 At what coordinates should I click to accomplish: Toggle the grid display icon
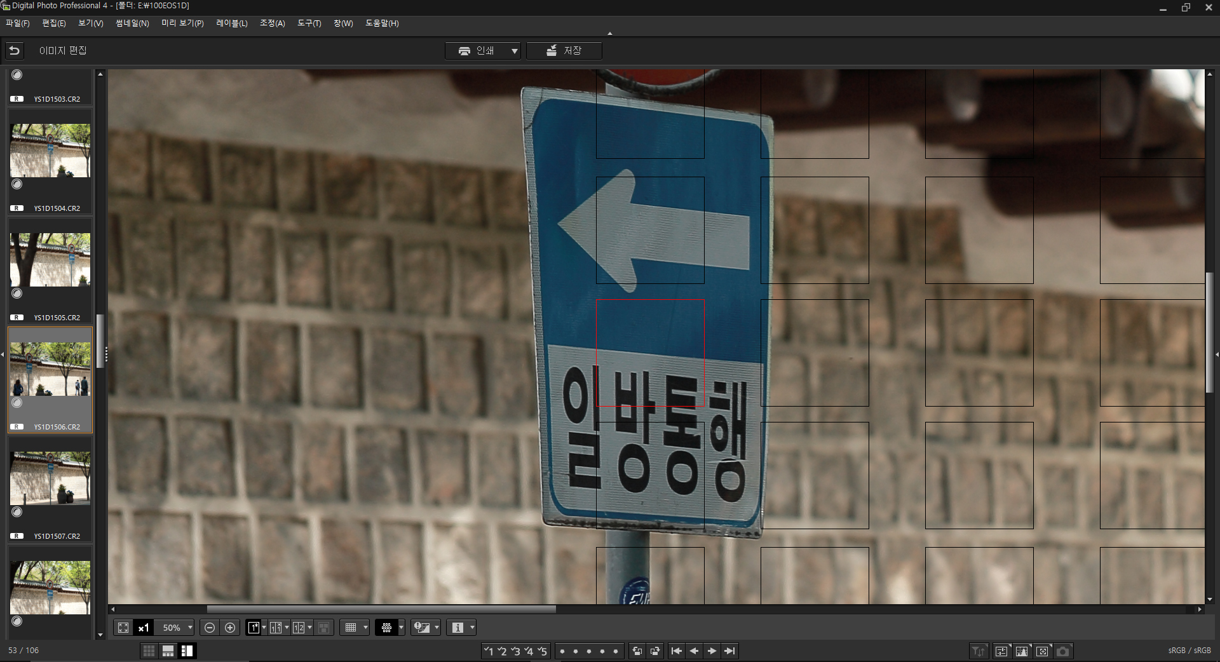point(351,628)
